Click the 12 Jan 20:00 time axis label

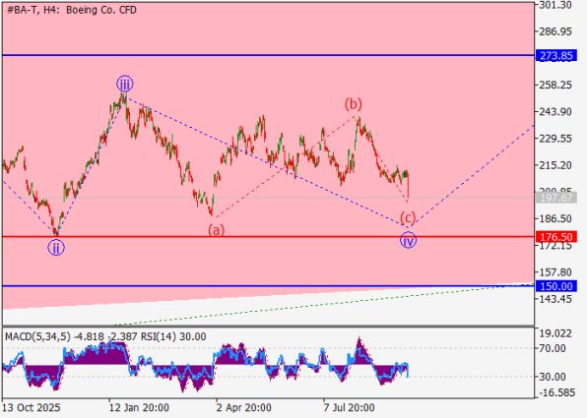point(139,407)
